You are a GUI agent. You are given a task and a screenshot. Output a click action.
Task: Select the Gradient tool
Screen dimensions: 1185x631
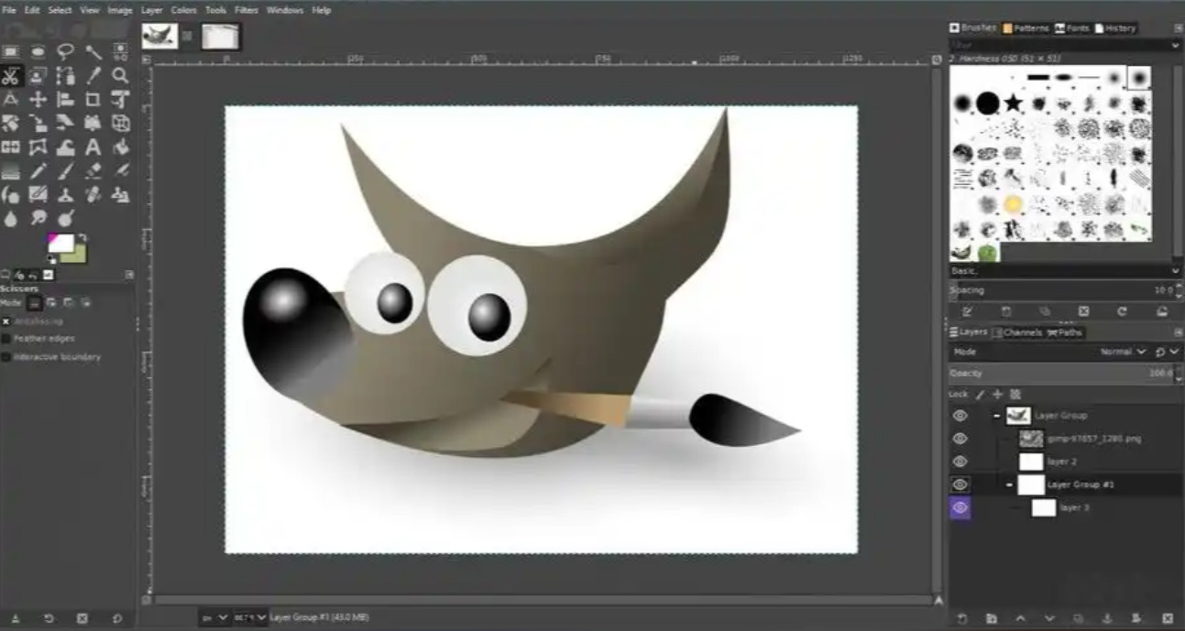[11, 171]
